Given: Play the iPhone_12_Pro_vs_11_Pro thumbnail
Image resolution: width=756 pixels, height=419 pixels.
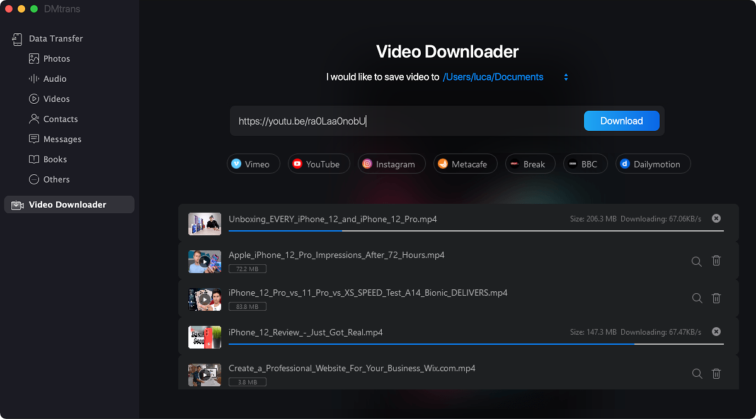Looking at the screenshot, I should coord(205,299).
